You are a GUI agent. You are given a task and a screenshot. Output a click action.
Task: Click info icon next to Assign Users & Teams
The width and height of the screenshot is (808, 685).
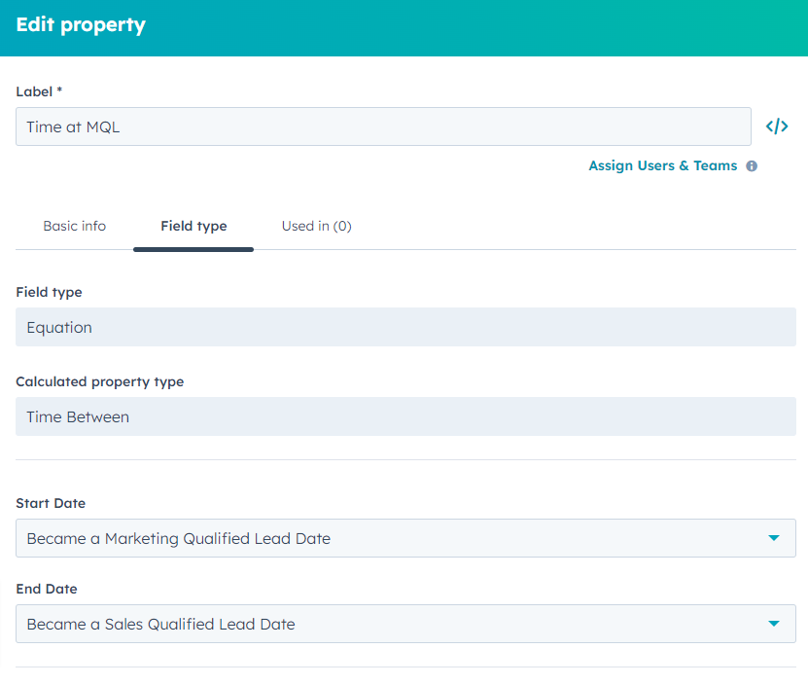[x=752, y=166]
